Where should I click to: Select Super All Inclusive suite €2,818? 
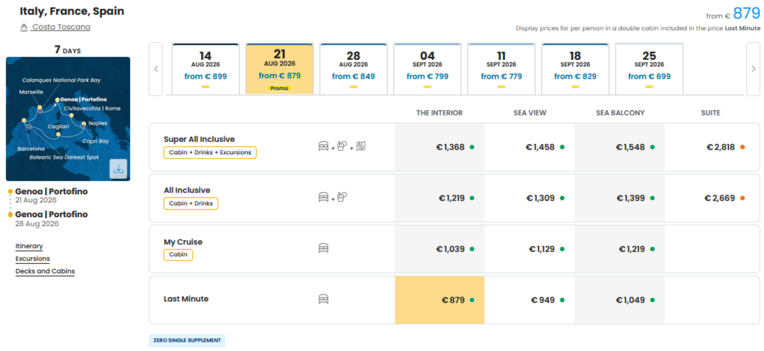[712, 147]
